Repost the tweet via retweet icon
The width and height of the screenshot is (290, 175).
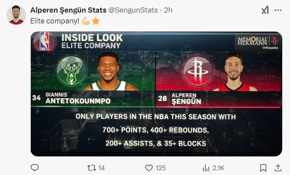91,168
